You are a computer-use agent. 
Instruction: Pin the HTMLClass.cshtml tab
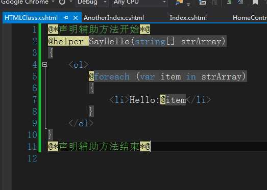(x=66, y=17)
